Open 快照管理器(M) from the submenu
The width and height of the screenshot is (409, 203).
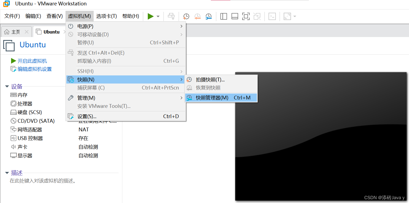(221, 98)
